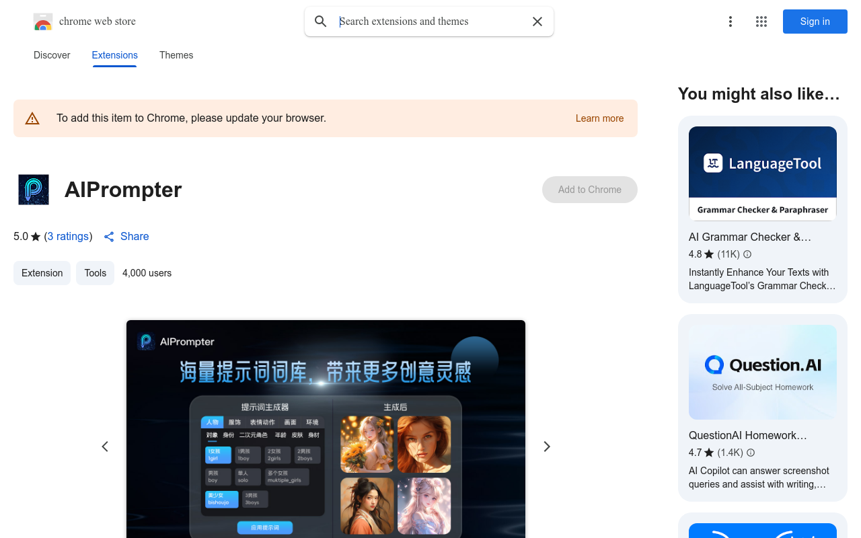This screenshot has width=861, height=538.
Task: Click the warning triangle icon in banner
Action: coord(32,118)
